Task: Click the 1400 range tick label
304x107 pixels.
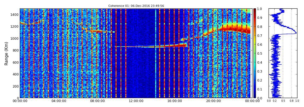Action: point(14,15)
